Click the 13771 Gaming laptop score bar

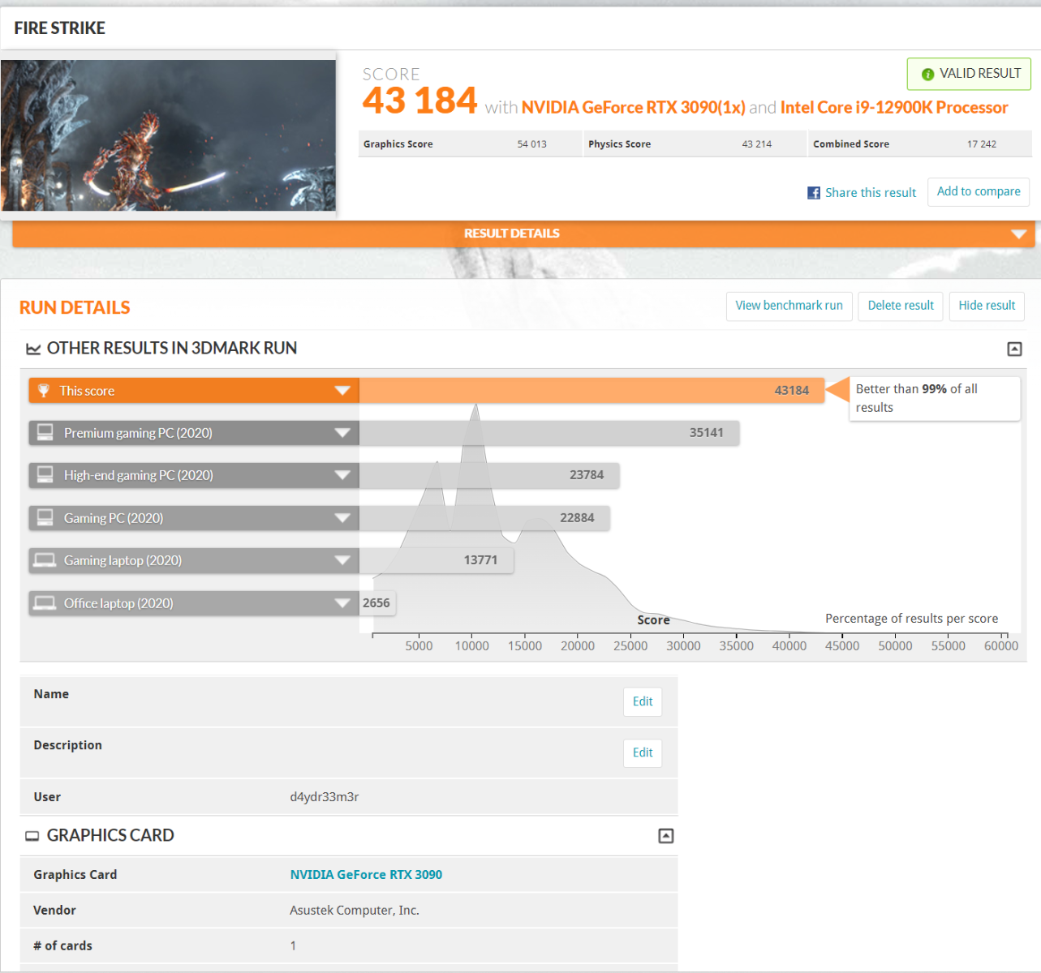point(437,560)
